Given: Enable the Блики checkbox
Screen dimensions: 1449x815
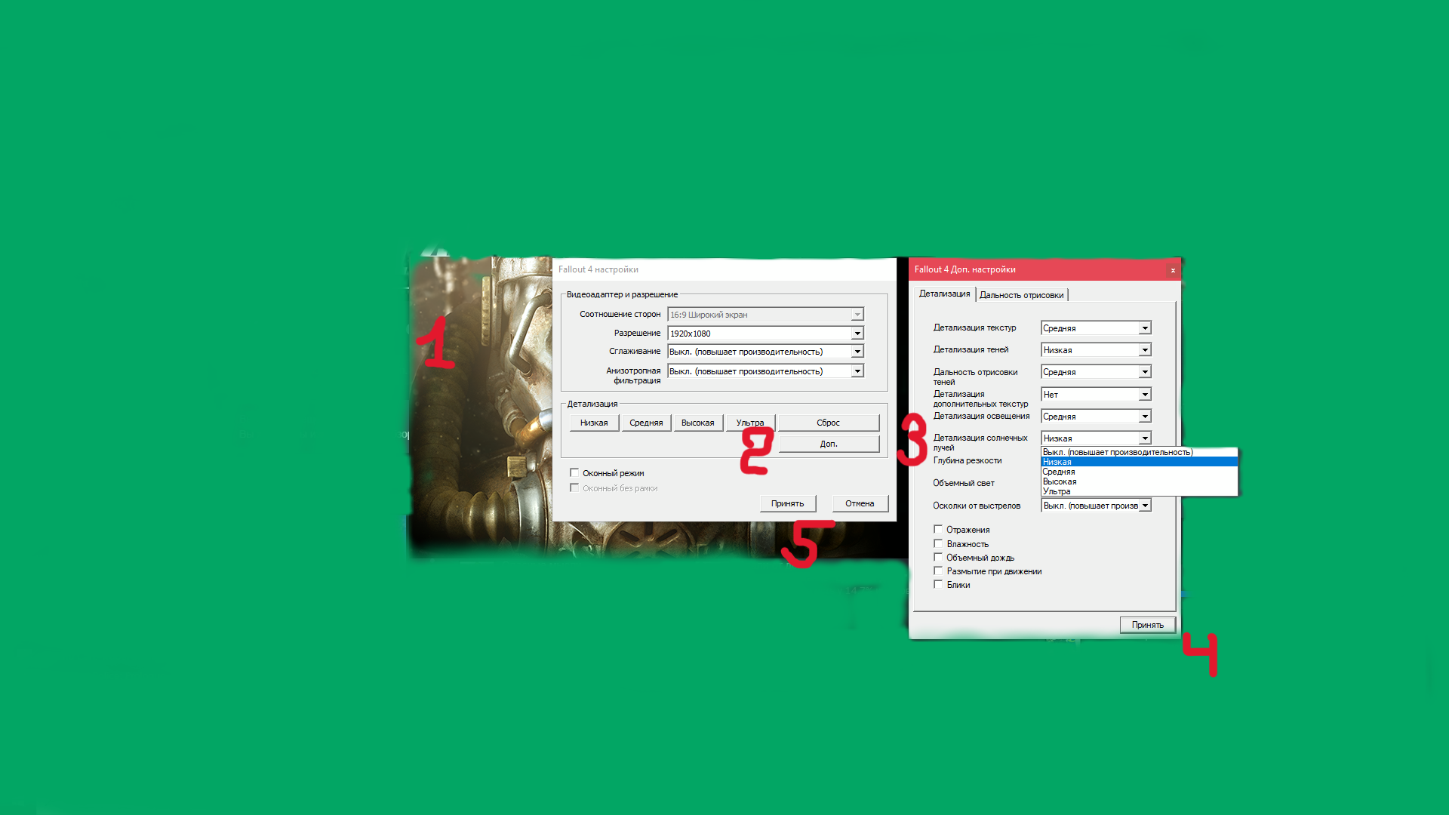Looking at the screenshot, I should [x=938, y=584].
